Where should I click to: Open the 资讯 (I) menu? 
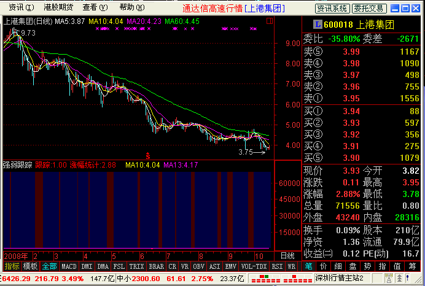21,7
